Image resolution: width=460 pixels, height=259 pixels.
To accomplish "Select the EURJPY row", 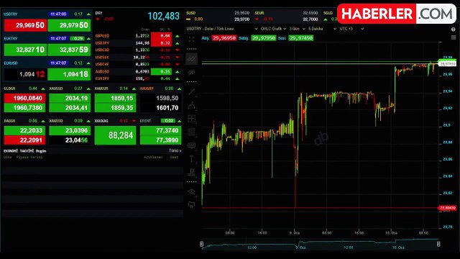I will click(x=137, y=78).
